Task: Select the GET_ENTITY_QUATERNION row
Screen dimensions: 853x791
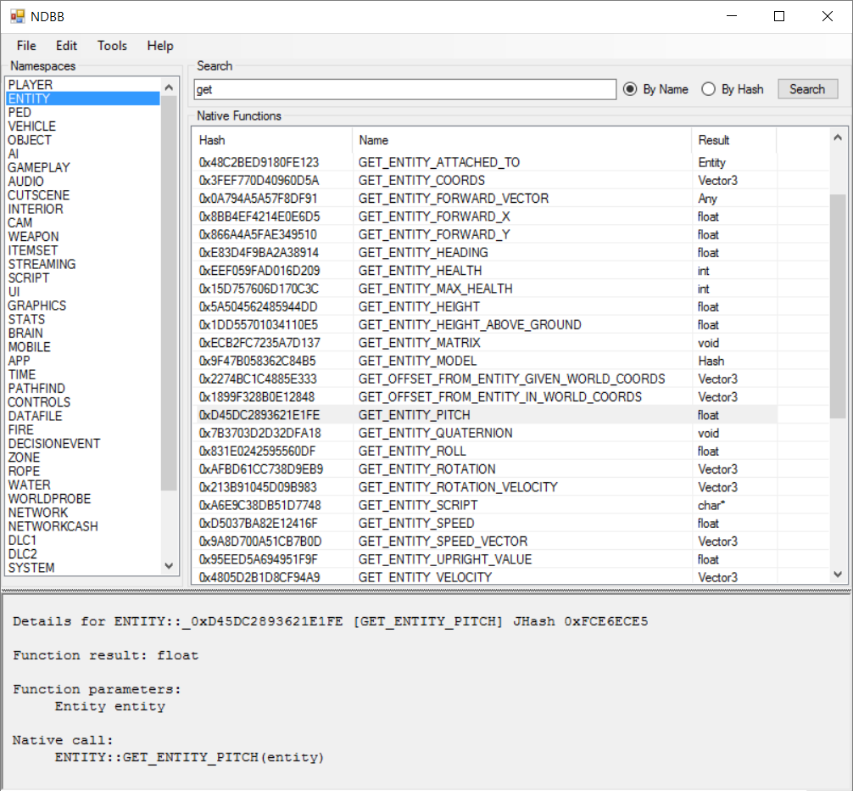Action: [x=484, y=433]
